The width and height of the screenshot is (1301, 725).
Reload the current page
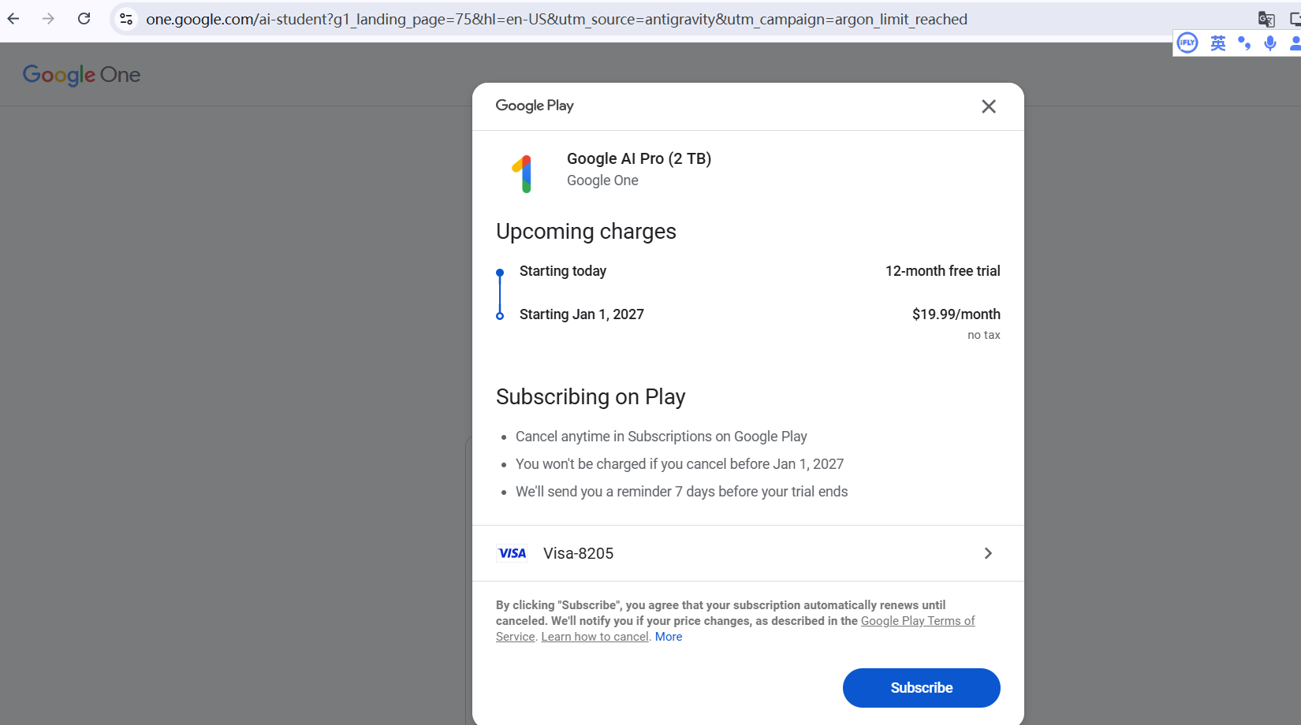pos(84,19)
